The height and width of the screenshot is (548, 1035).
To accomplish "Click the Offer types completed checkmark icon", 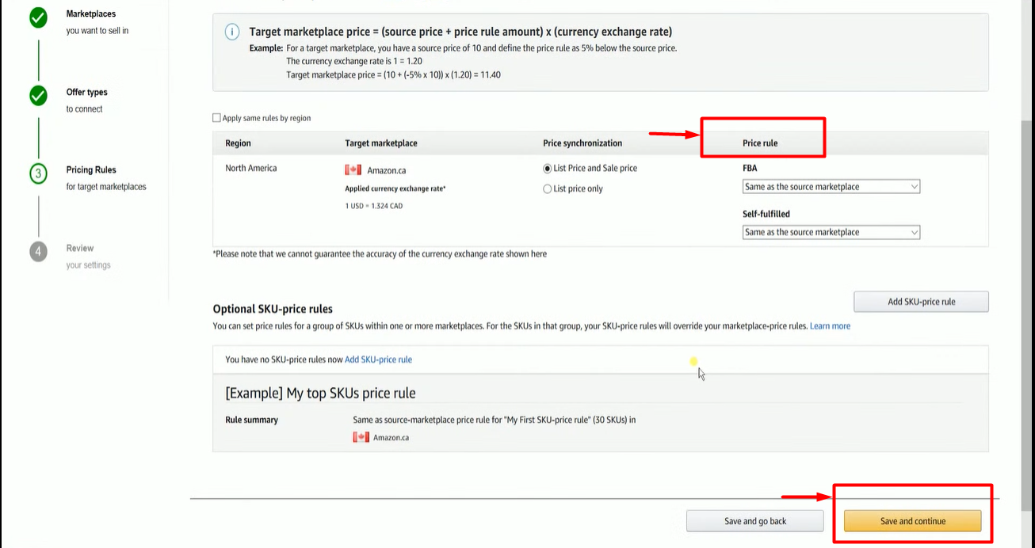I will 38,96.
